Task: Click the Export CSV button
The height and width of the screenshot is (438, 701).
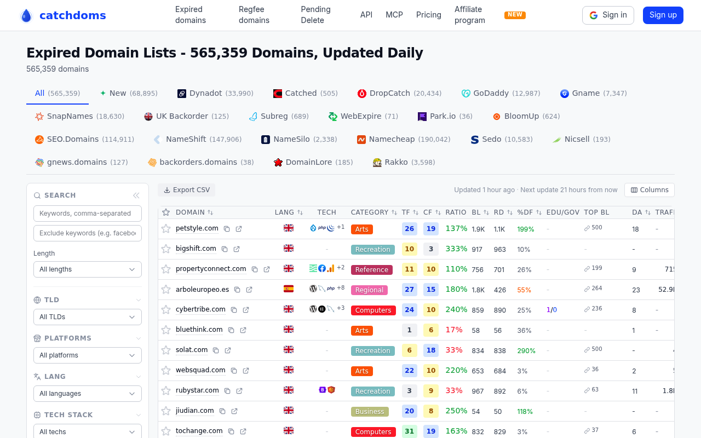Action: tap(187, 190)
